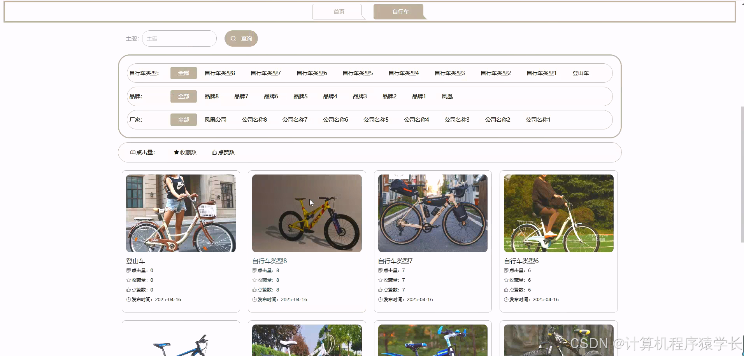This screenshot has width=744, height=356.
Task: Choose brand 品牌1
Action: (419, 96)
